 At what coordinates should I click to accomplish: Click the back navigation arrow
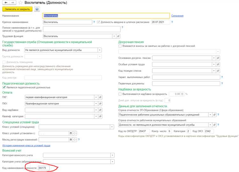click(x=5, y=3)
